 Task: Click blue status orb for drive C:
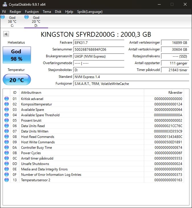3,17
